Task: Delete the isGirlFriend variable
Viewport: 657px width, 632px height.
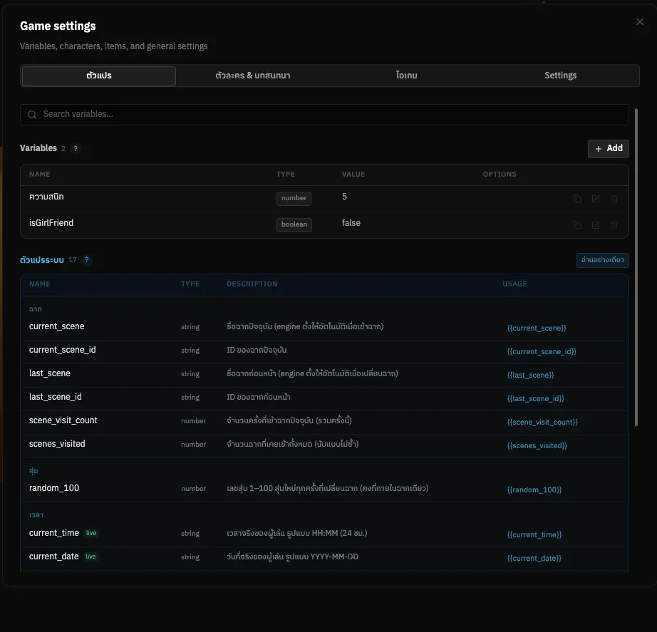Action: coord(614,225)
